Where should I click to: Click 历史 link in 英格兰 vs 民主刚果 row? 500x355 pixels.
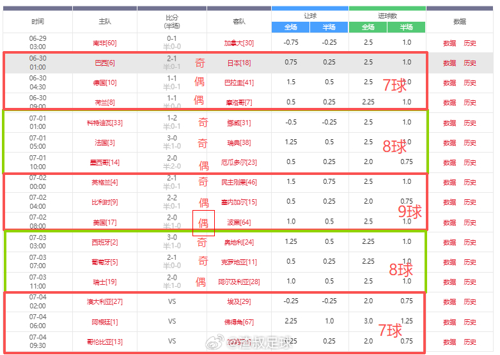(x=470, y=183)
